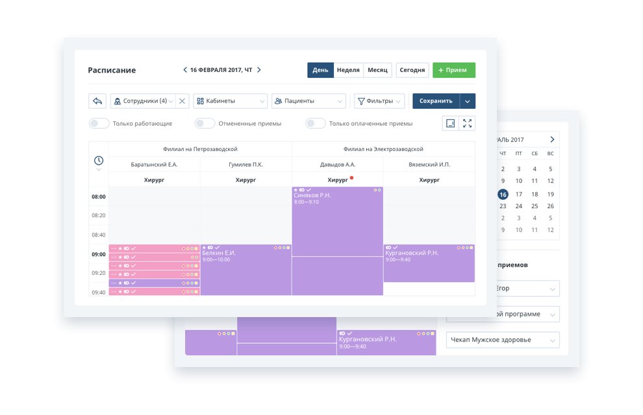Turn on Только оплаченные приемы switch

click(315, 123)
